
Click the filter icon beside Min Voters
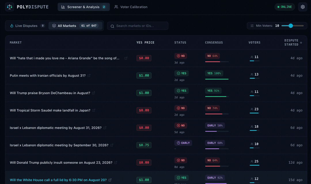[252, 26]
